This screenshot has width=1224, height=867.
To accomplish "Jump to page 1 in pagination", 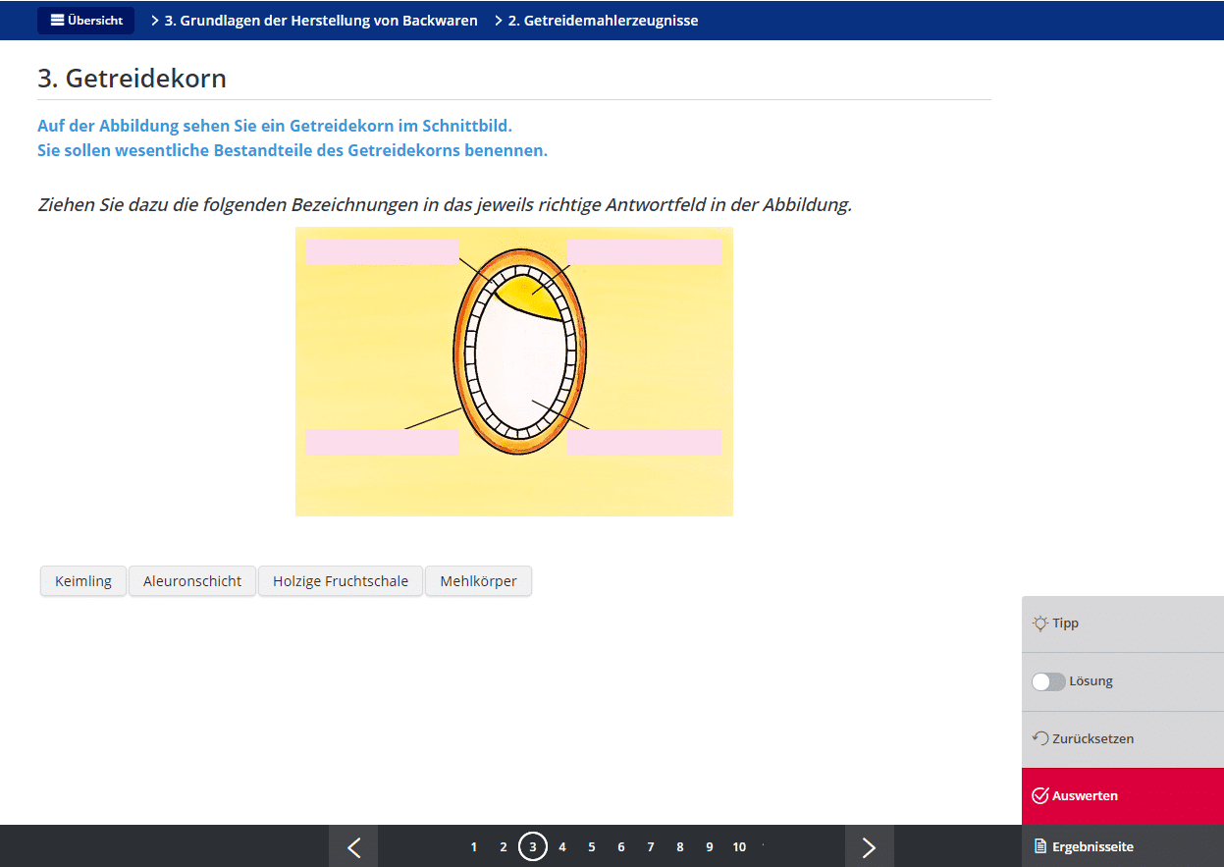I will coord(474,846).
